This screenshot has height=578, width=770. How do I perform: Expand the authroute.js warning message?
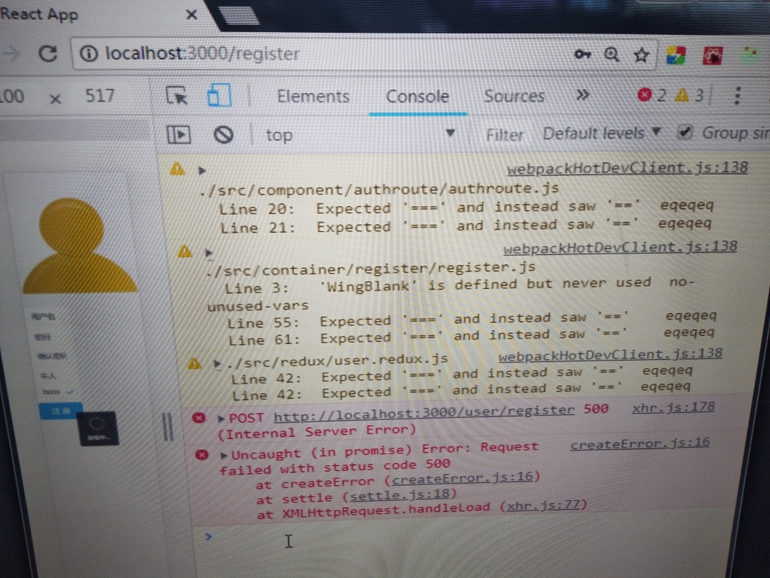(202, 171)
